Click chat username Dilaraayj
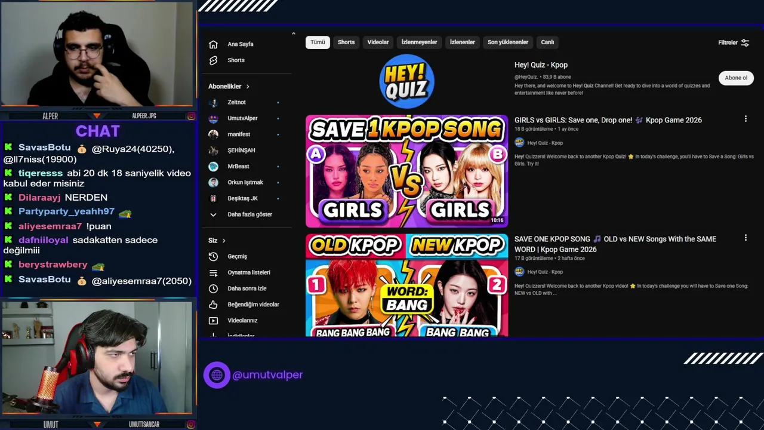Image resolution: width=764 pixels, height=430 pixels. click(39, 198)
